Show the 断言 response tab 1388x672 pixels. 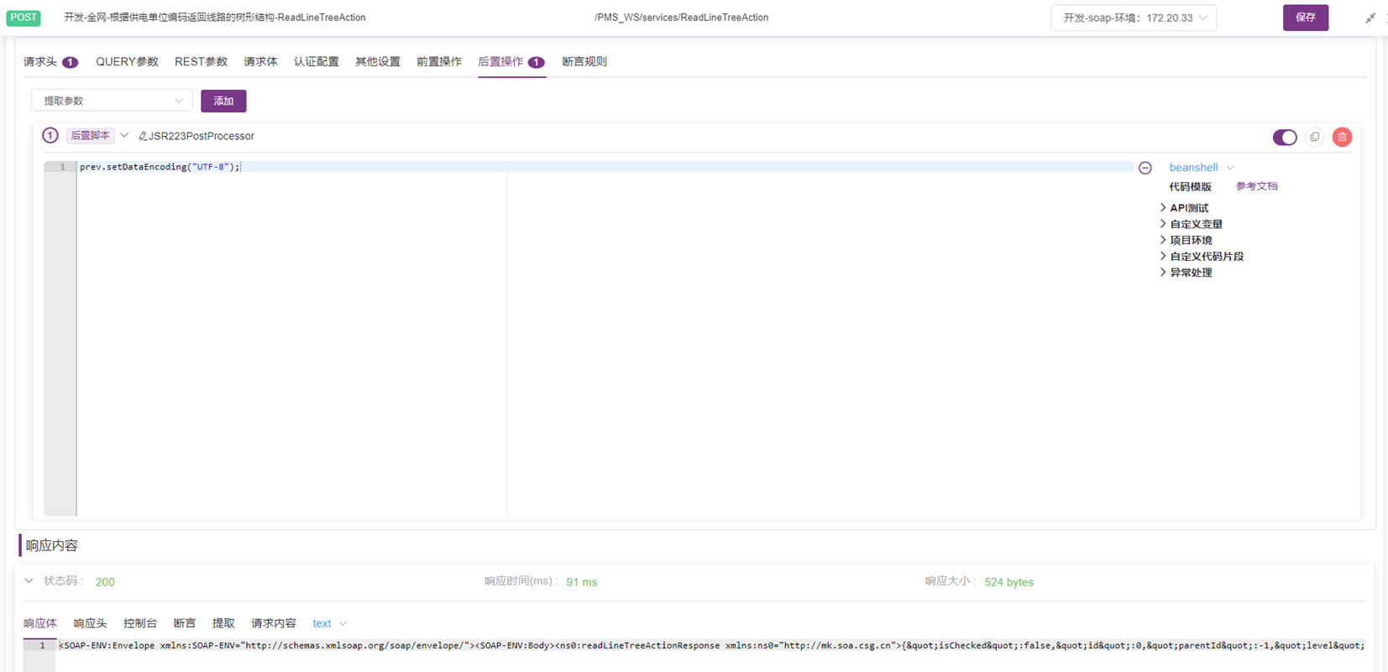[x=185, y=623]
